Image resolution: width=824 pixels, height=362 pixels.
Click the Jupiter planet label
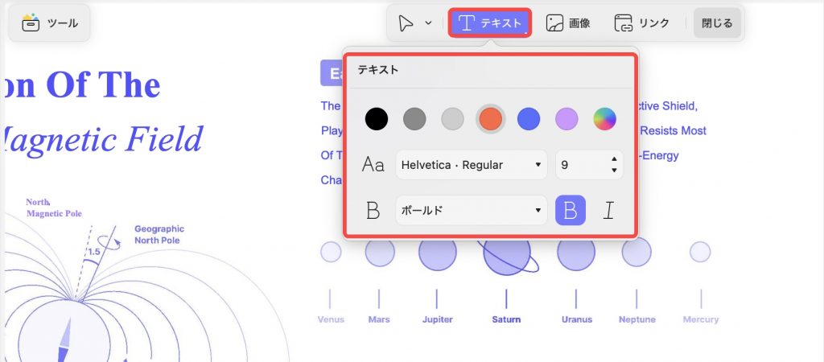point(437,319)
